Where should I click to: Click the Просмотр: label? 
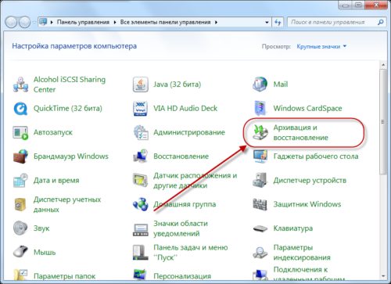tap(276, 46)
